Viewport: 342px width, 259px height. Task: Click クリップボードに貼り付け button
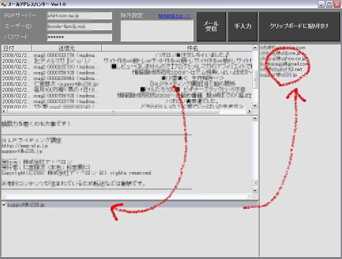[x=299, y=26]
